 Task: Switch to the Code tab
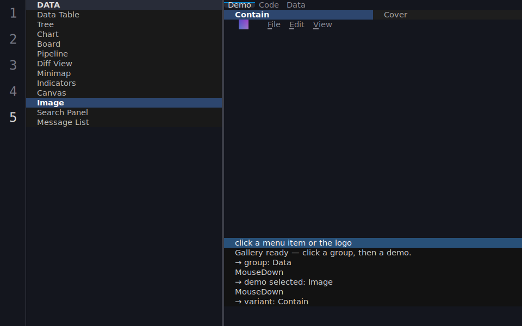coord(269,5)
